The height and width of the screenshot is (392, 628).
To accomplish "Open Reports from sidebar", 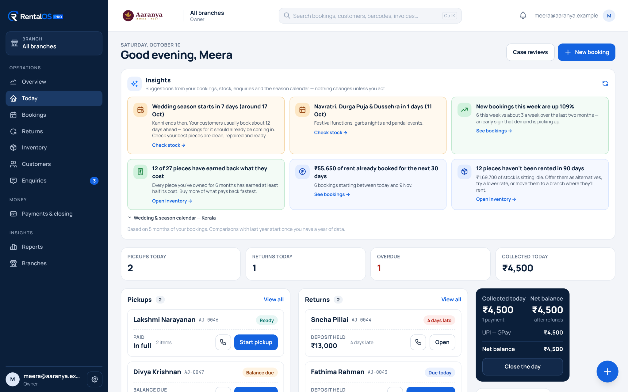I will 54,247.
